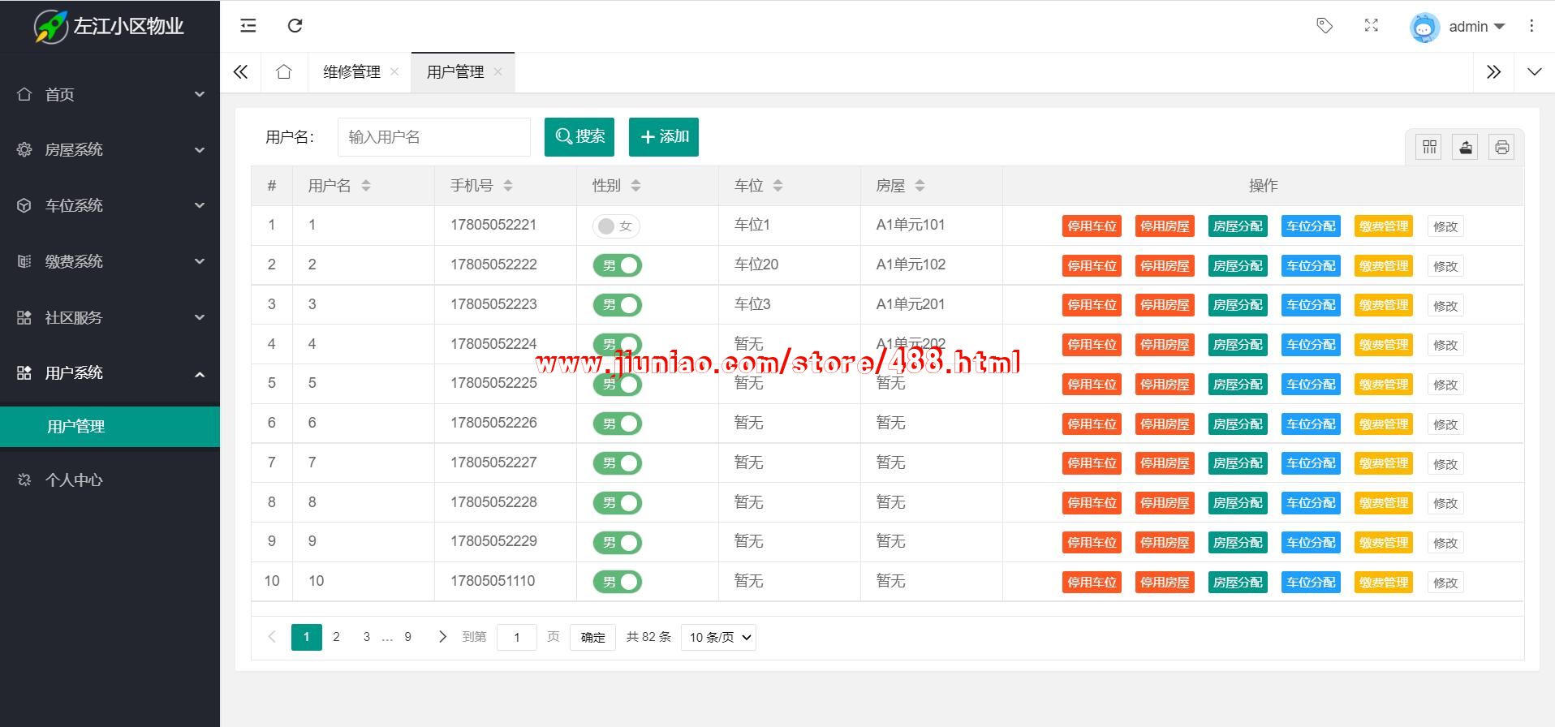Toggle gender switch for user 2
Screen dimensions: 1555x727
(x=617, y=265)
